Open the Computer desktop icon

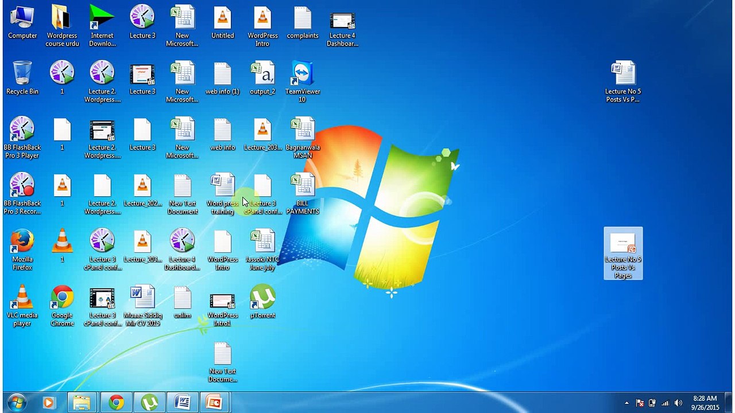(x=22, y=23)
